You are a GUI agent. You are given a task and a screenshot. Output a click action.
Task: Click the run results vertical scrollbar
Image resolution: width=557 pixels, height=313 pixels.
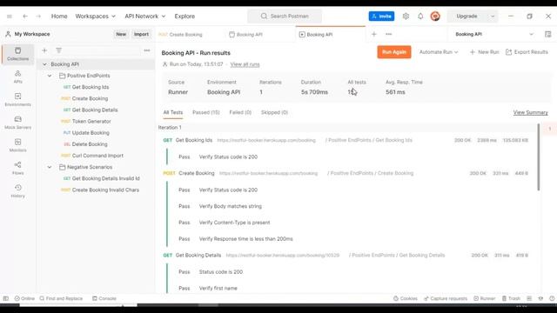coord(539,156)
